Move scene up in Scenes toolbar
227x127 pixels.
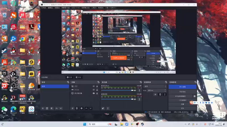click(x=56, y=108)
